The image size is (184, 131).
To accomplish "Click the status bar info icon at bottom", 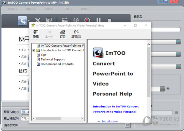I will (x=128, y=125).
